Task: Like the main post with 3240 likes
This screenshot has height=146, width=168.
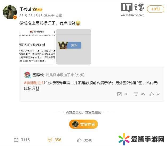Action: coord(85,140)
